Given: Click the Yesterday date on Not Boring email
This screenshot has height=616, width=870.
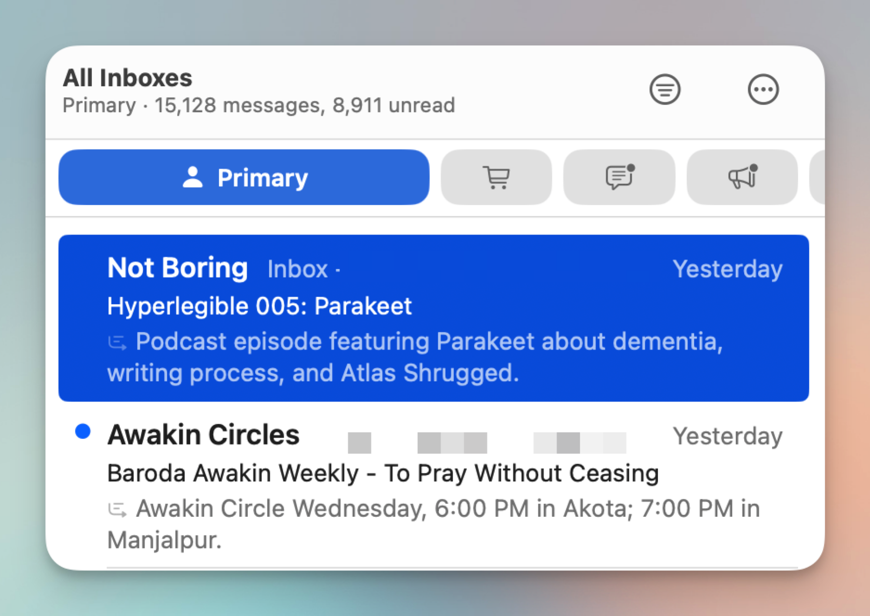Looking at the screenshot, I should coord(728,269).
